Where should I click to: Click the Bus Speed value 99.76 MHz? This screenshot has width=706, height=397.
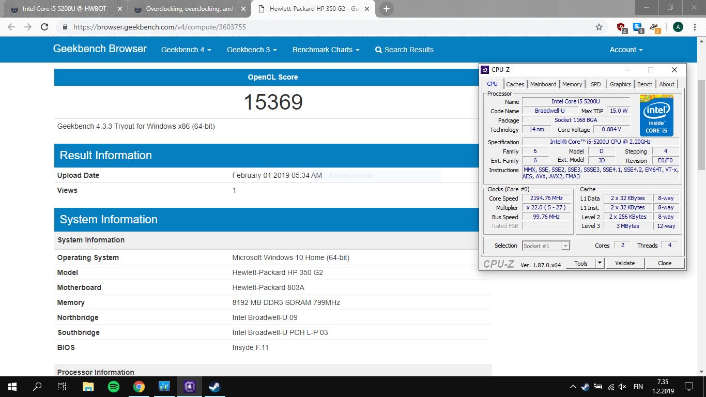click(546, 217)
